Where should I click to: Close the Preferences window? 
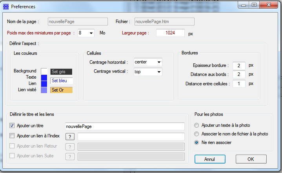pos(269,5)
